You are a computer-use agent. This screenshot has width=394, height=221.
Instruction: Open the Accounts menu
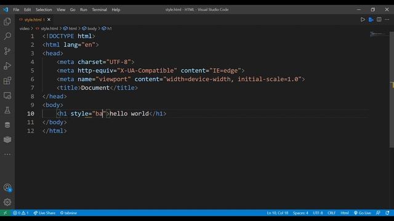[7, 187]
